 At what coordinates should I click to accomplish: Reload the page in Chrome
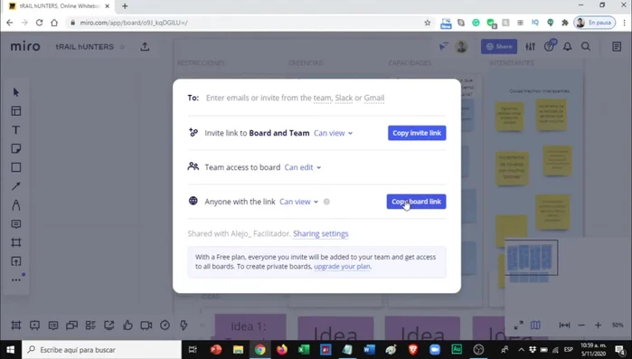pos(39,23)
